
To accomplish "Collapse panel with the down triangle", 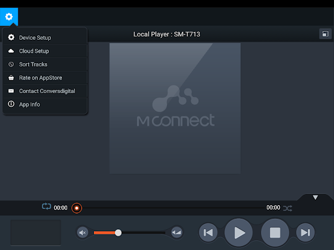I will pyautogui.click(x=315, y=197).
